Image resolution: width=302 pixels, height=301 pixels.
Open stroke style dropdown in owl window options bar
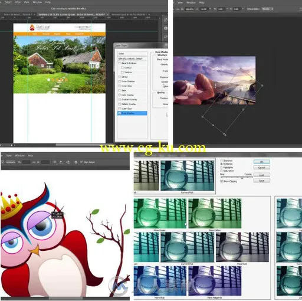[x=11, y=162]
